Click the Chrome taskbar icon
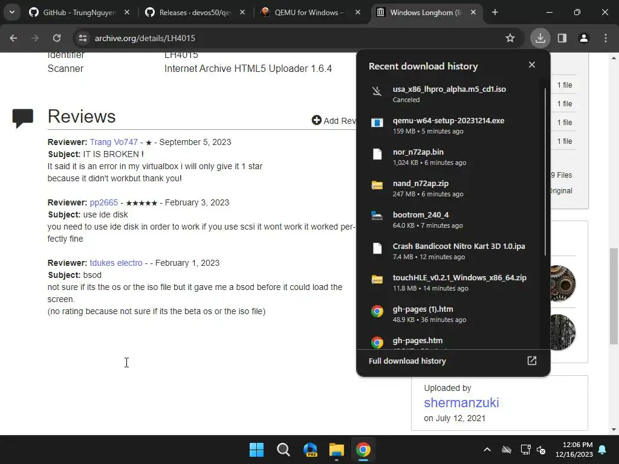Viewport: 619px width, 464px height. 363,449
